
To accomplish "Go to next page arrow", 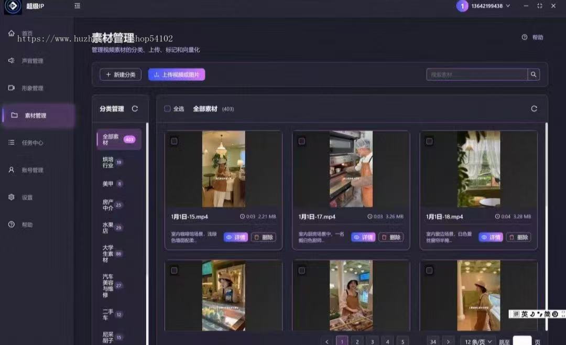I will pyautogui.click(x=448, y=341).
